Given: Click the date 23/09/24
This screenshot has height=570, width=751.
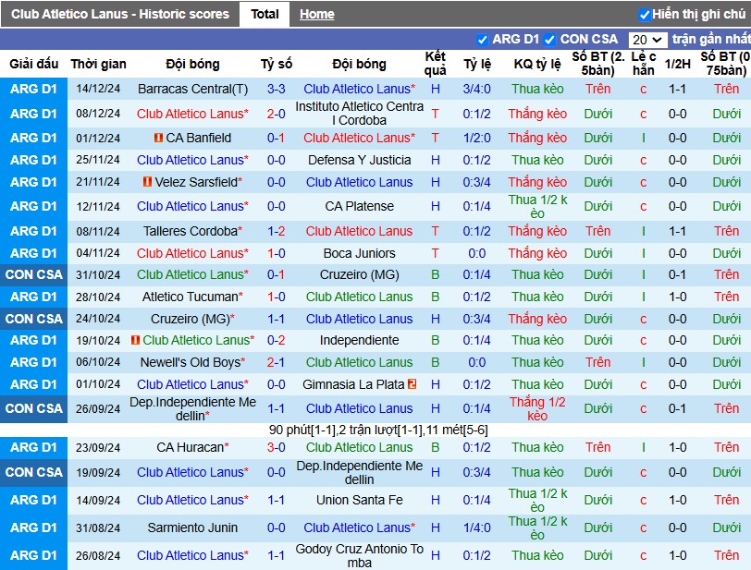Looking at the screenshot, I should click(x=98, y=447).
